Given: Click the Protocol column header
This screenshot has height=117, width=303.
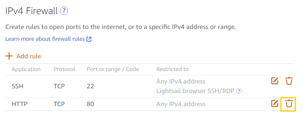Looking at the screenshot, I should (x=64, y=69).
